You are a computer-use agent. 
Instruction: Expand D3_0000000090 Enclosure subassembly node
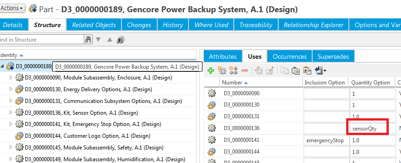[11, 77]
